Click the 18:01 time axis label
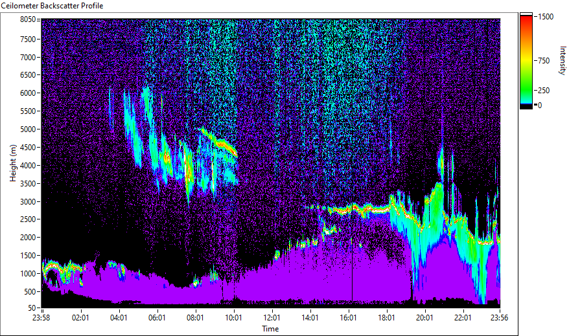Viewport: 569px width, 336px height. (386, 318)
